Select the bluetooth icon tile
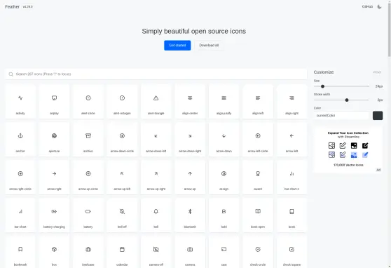Image resolution: width=391 pixels, height=268 pixels. click(x=190, y=215)
